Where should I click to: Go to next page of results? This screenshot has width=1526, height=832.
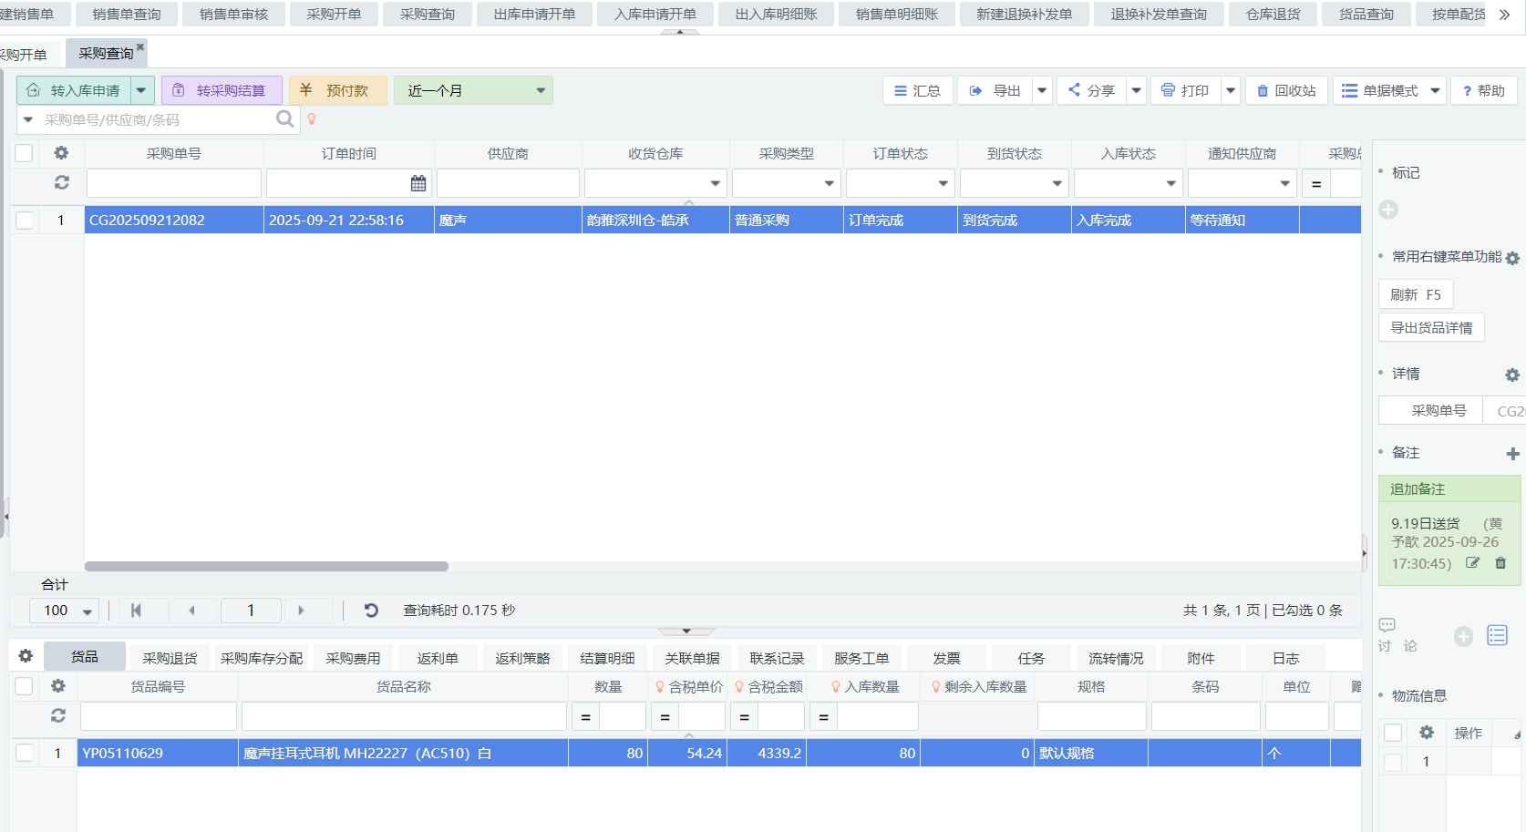(301, 611)
